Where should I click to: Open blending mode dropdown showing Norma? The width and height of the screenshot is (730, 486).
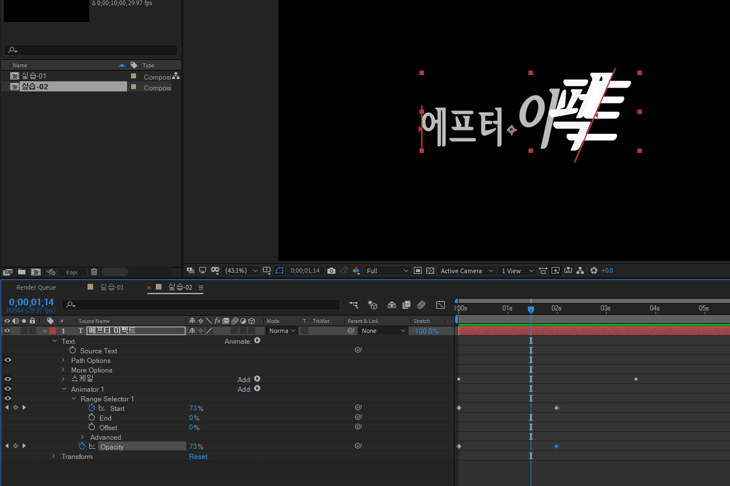282,331
